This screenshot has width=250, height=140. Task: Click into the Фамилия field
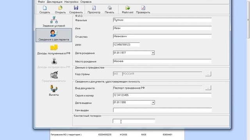pos(162,20)
